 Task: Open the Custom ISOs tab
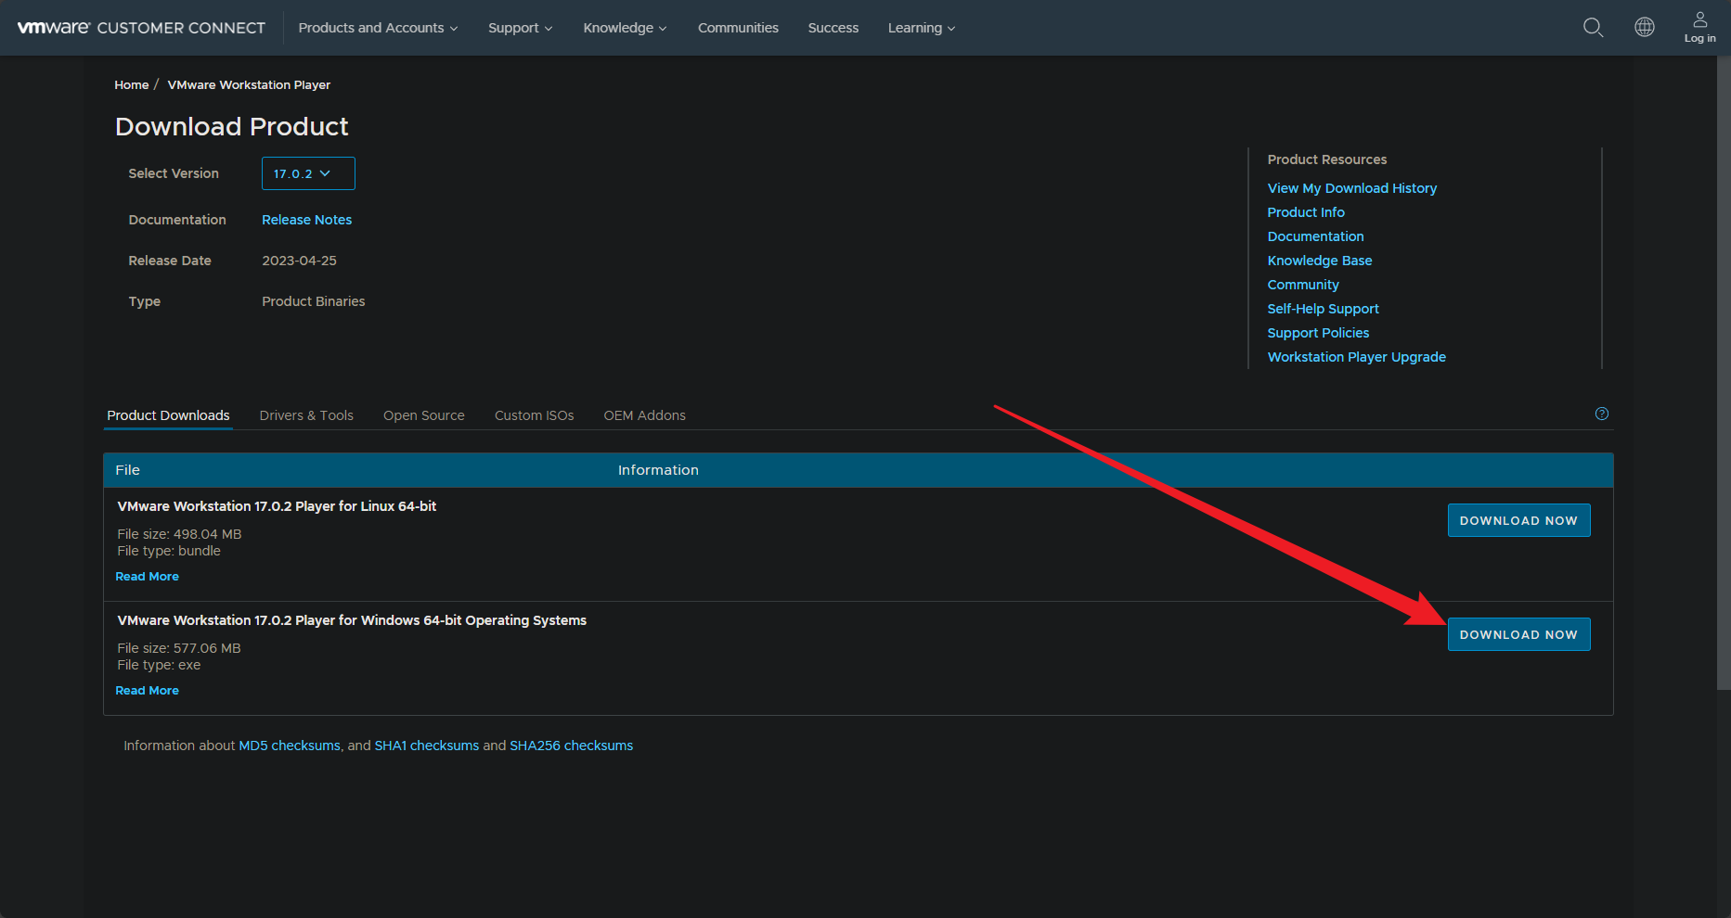[534, 415]
